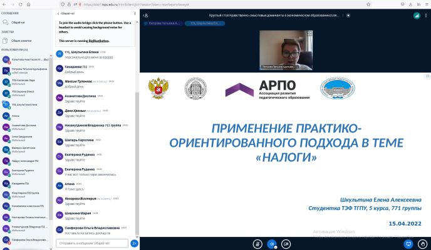Click avatar of Дана Хромых in chat
The width and height of the screenshot is (431, 250).
(60, 112)
